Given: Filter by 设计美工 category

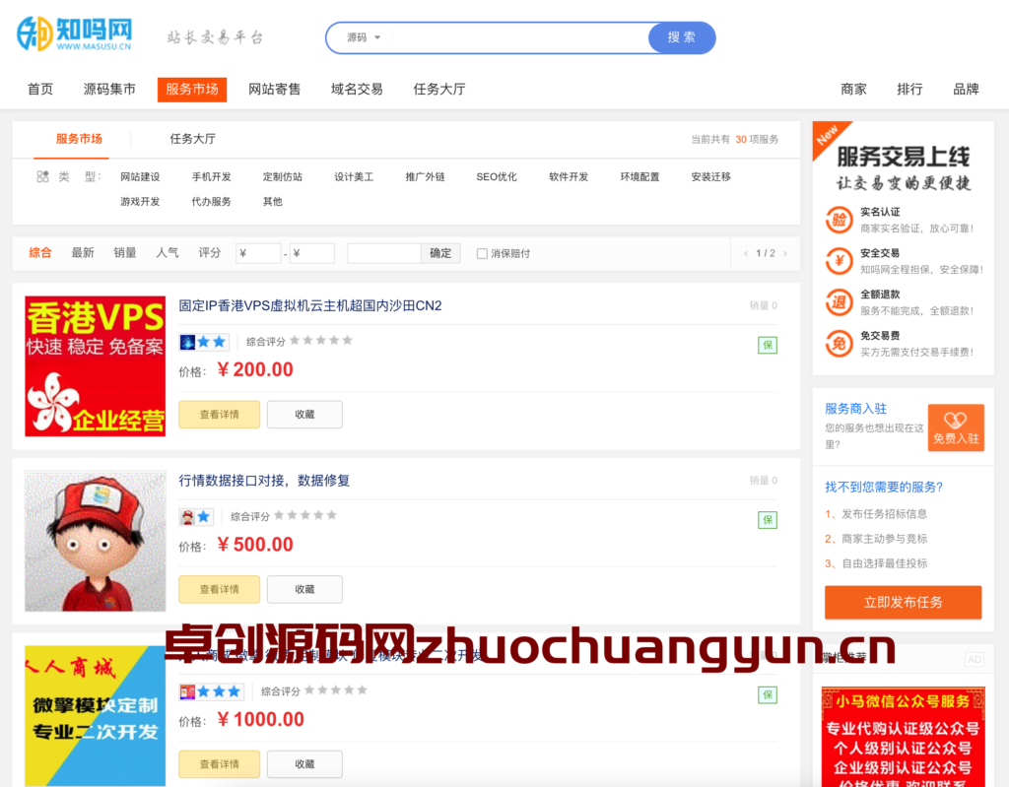Looking at the screenshot, I should point(354,177).
